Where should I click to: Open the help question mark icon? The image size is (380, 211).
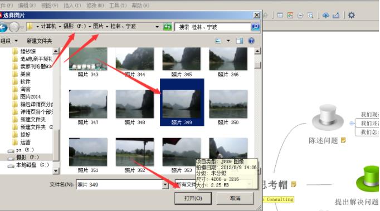251,41
